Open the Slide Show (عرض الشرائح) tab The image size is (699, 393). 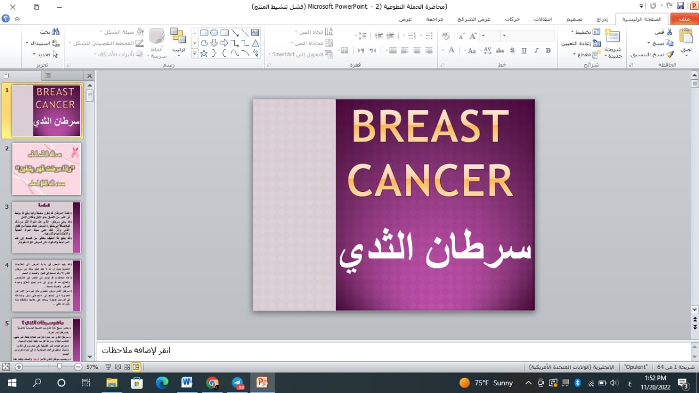click(473, 19)
